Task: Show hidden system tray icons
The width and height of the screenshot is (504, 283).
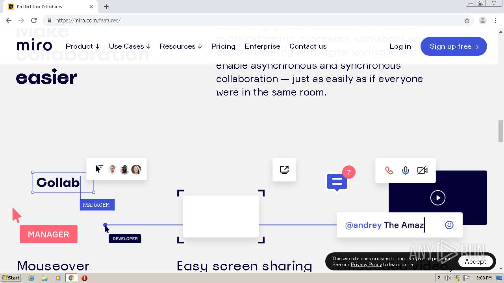Action: point(439,278)
